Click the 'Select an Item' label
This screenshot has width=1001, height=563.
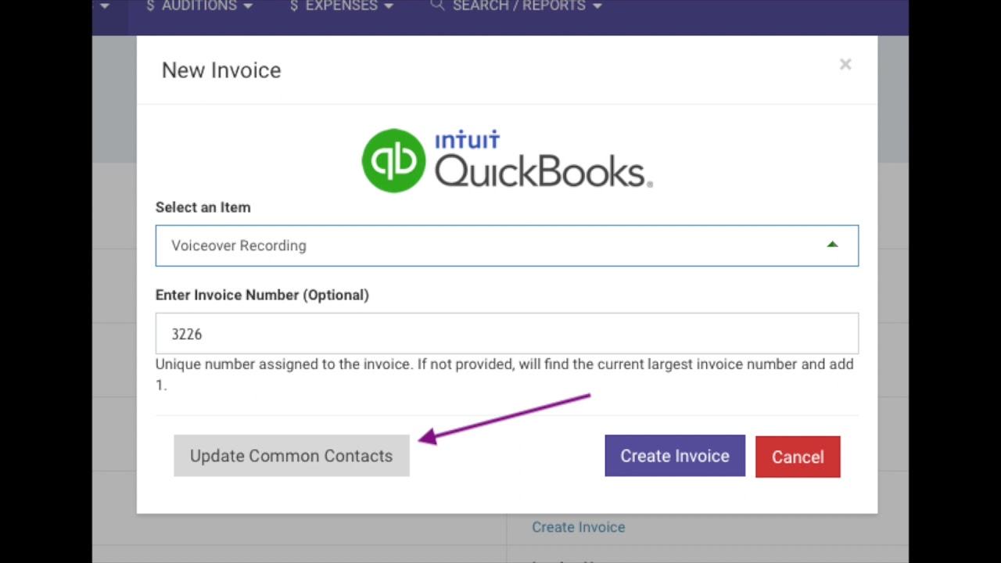[203, 207]
